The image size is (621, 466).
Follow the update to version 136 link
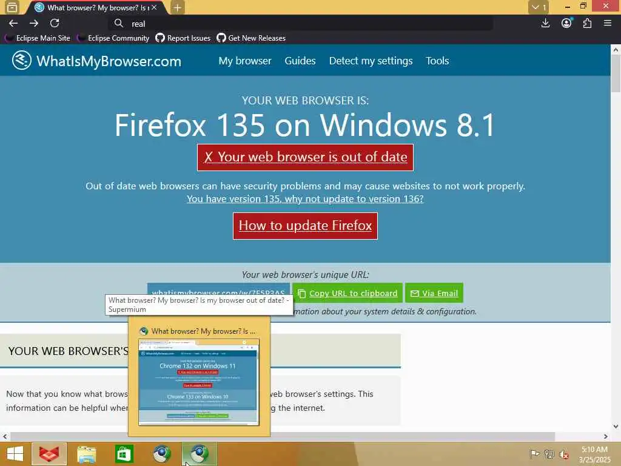(x=305, y=198)
